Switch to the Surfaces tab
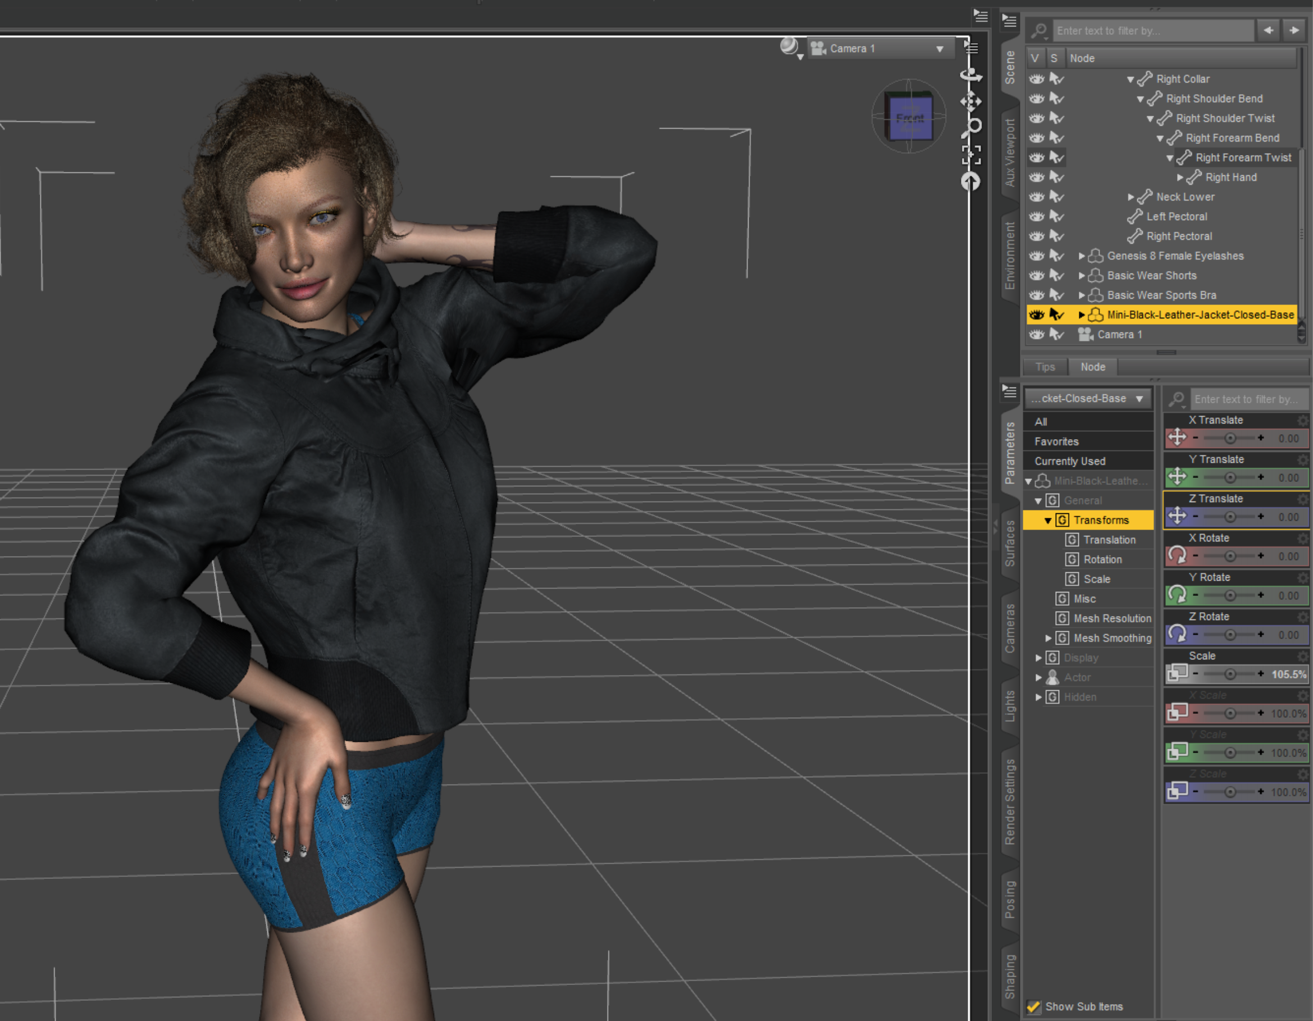This screenshot has width=1313, height=1021. [x=1010, y=543]
